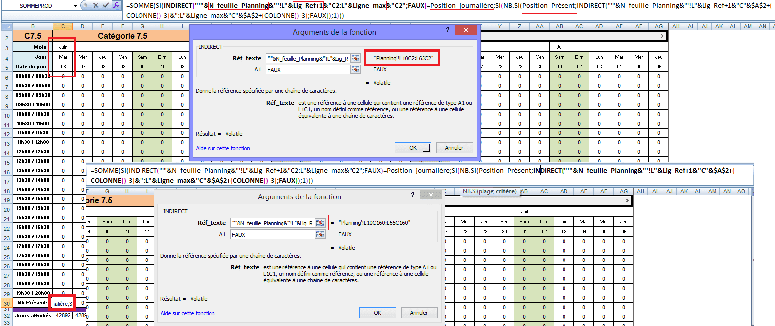Click the 'Jours affichés' label cell
This screenshot has height=326, width=775.
click(x=33, y=315)
